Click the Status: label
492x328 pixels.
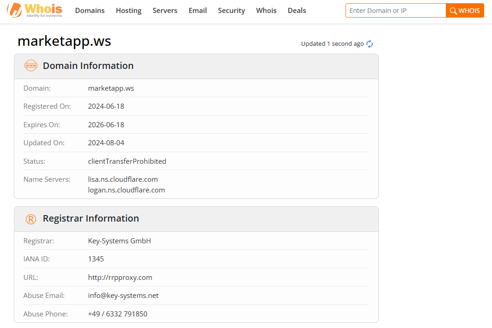[34, 161]
